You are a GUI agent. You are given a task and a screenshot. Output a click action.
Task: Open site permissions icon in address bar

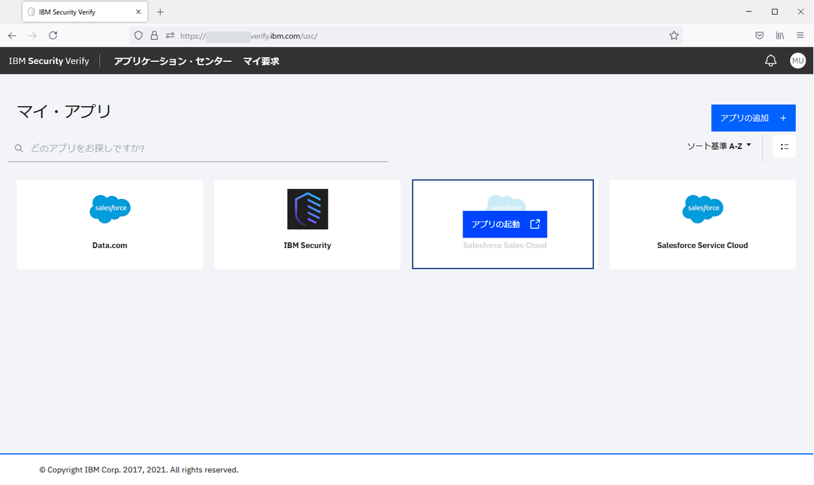(x=169, y=35)
